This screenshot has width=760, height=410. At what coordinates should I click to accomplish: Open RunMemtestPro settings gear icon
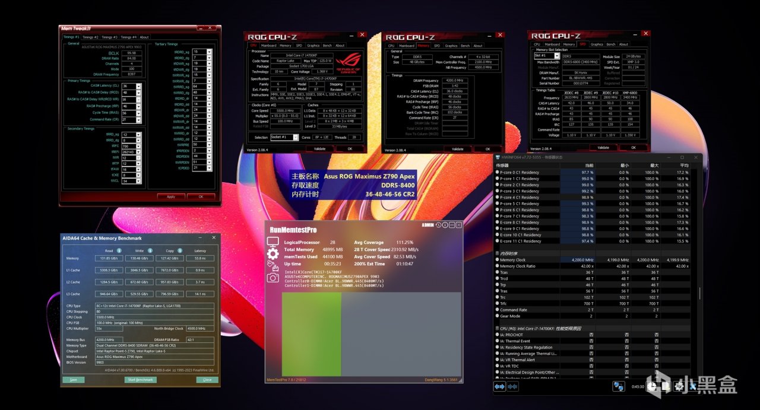click(x=273, y=254)
